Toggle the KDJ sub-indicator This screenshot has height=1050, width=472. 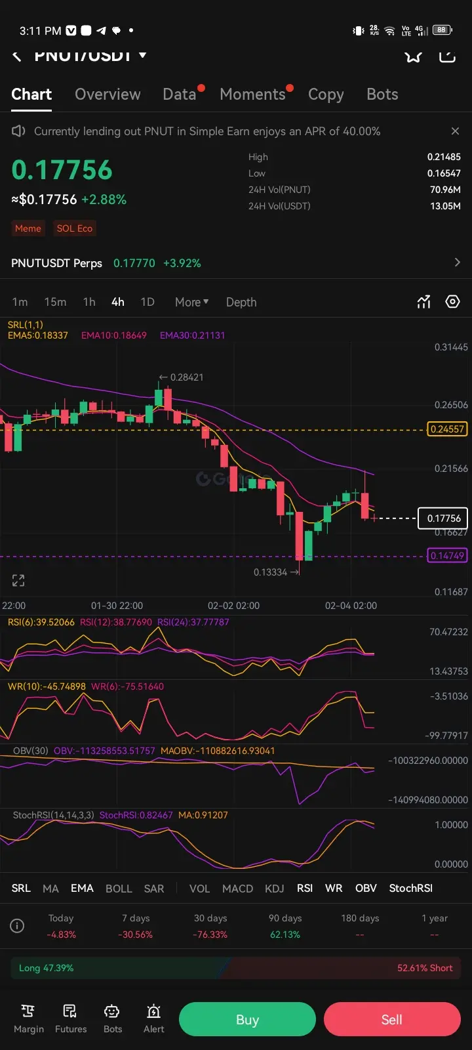pyautogui.click(x=274, y=888)
